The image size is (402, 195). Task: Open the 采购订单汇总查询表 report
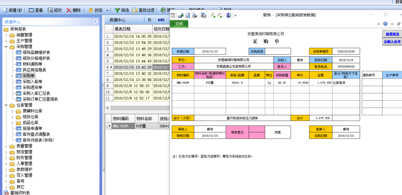click(40, 99)
